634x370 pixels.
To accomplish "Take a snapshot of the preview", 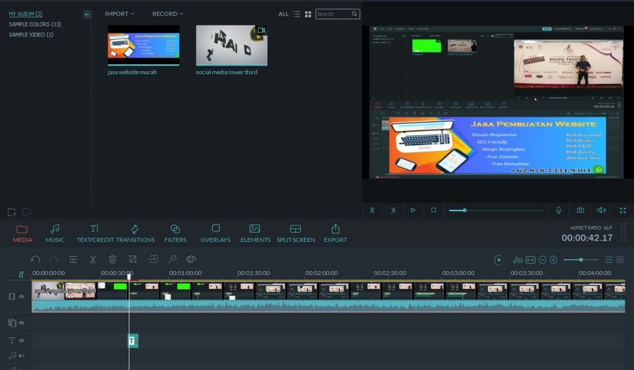I will [580, 210].
